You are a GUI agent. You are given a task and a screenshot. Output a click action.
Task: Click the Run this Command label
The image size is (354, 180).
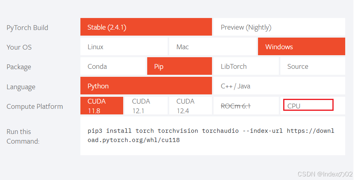tap(23, 136)
